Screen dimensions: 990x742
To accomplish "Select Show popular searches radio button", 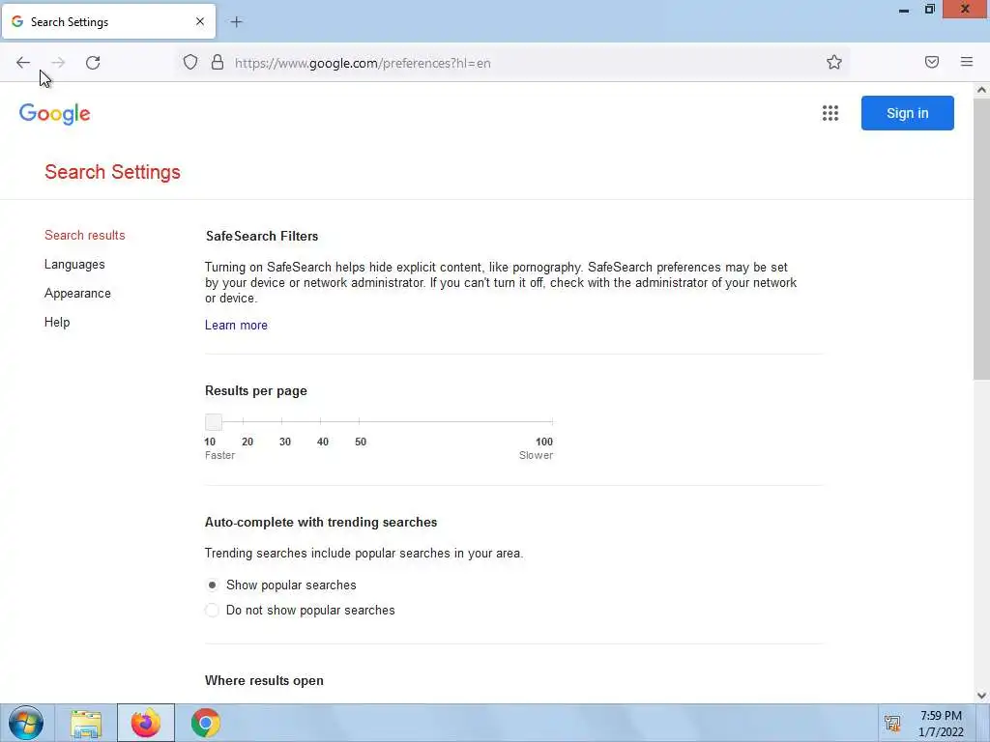I will click(x=212, y=585).
